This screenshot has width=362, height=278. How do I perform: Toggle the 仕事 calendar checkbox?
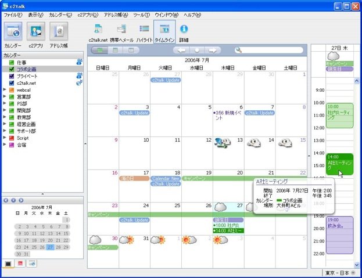pyautogui.click(x=12, y=63)
